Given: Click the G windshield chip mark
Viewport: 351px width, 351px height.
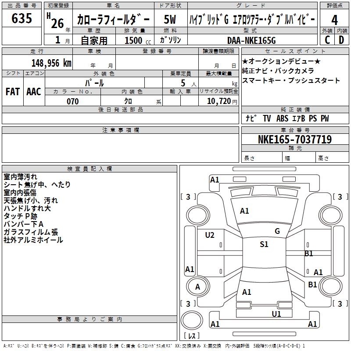Looking at the screenshot, I should (277, 231).
